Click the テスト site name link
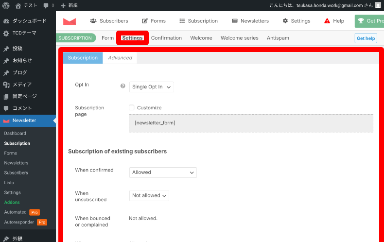The height and width of the screenshot is (242, 384). (30, 5)
